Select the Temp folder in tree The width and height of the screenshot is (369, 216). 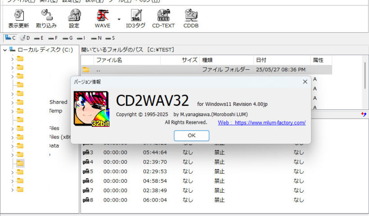pyautogui.click(x=56, y=111)
